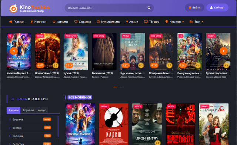Click the genre list scrollbar
This screenshot has height=145, width=237.
(58, 127)
